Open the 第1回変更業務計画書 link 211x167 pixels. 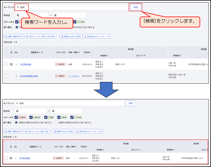coord(29,76)
